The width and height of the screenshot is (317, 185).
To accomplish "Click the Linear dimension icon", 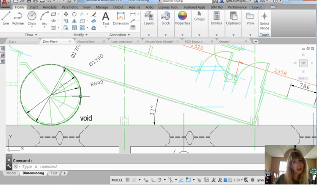I will 133,14.
